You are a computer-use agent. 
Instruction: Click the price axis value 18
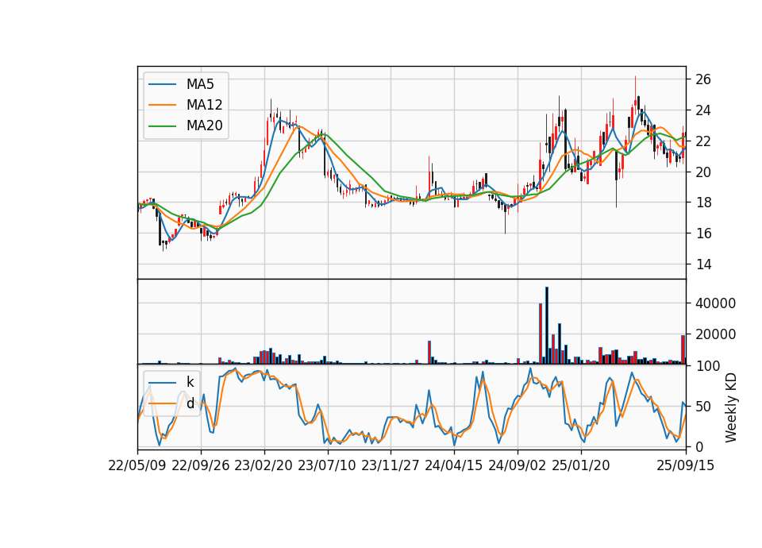point(702,203)
